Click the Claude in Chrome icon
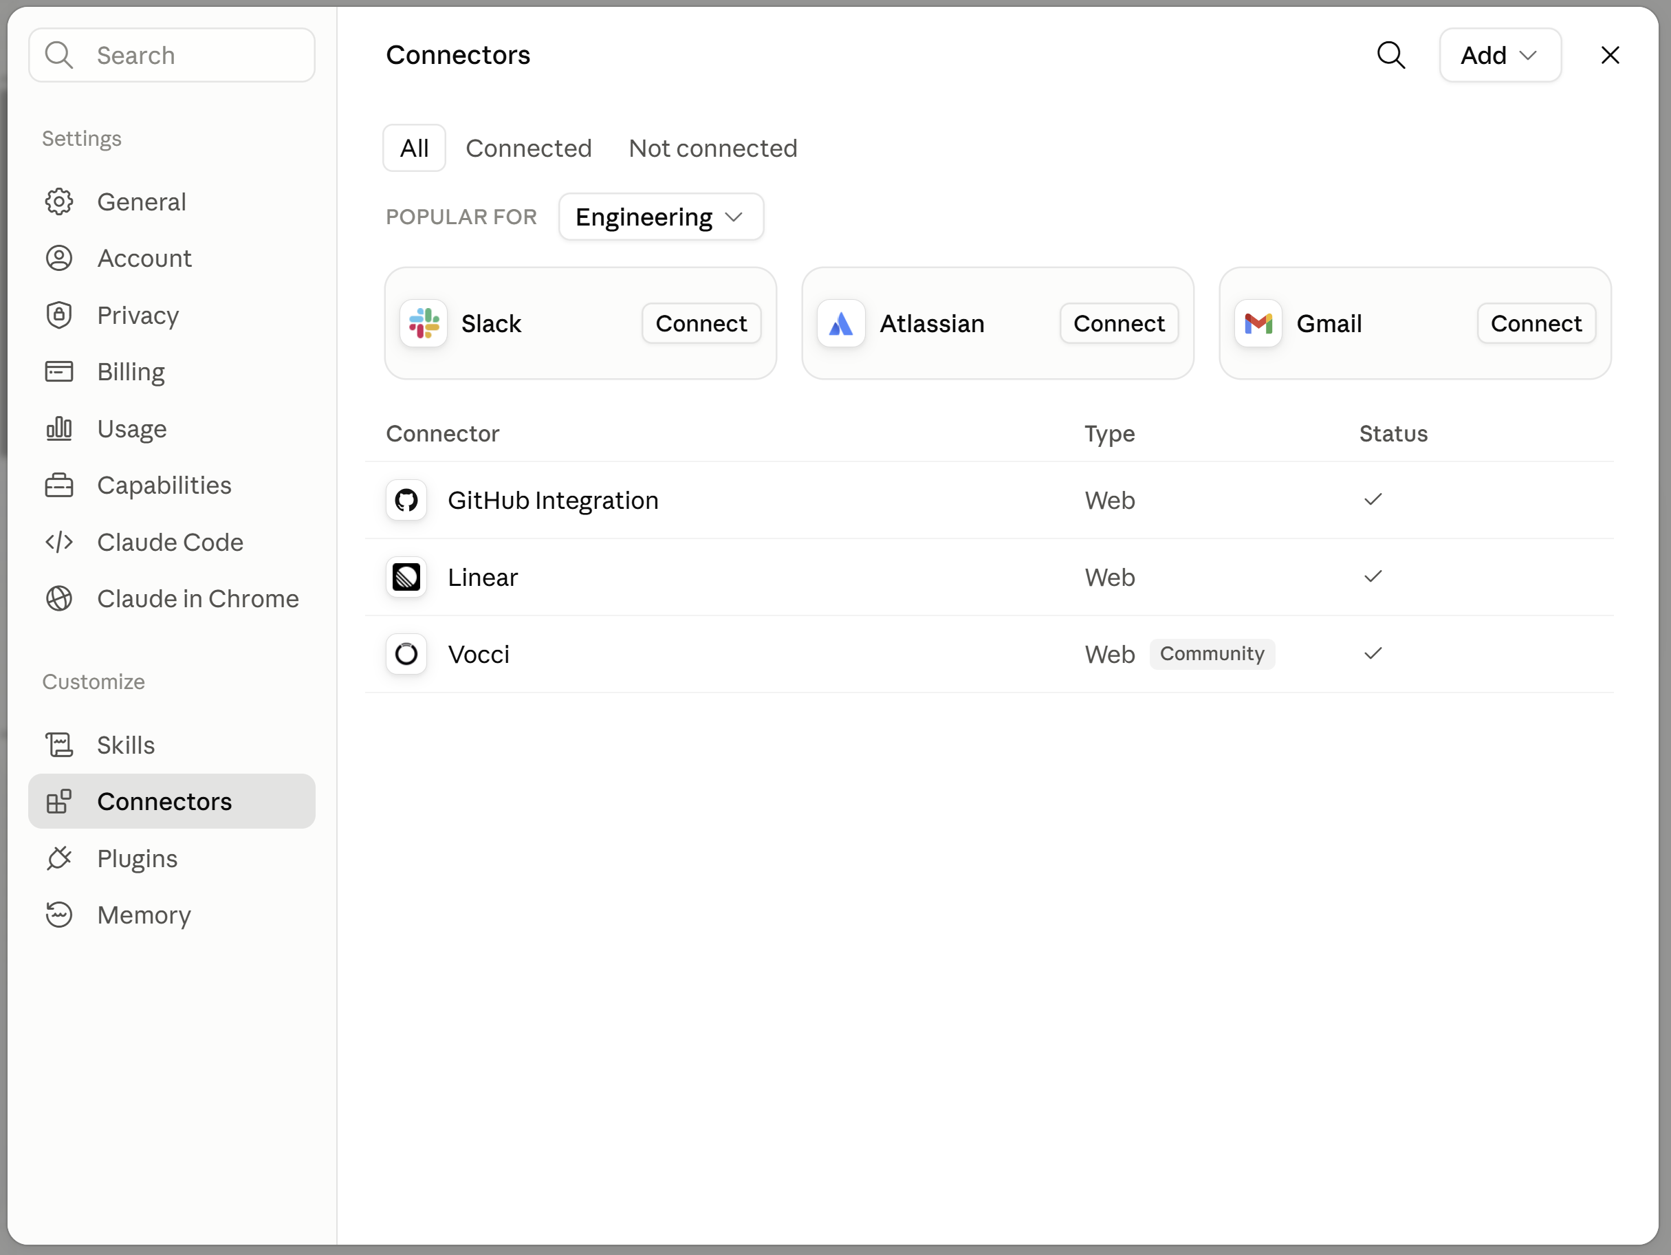The height and width of the screenshot is (1255, 1671). 59,598
